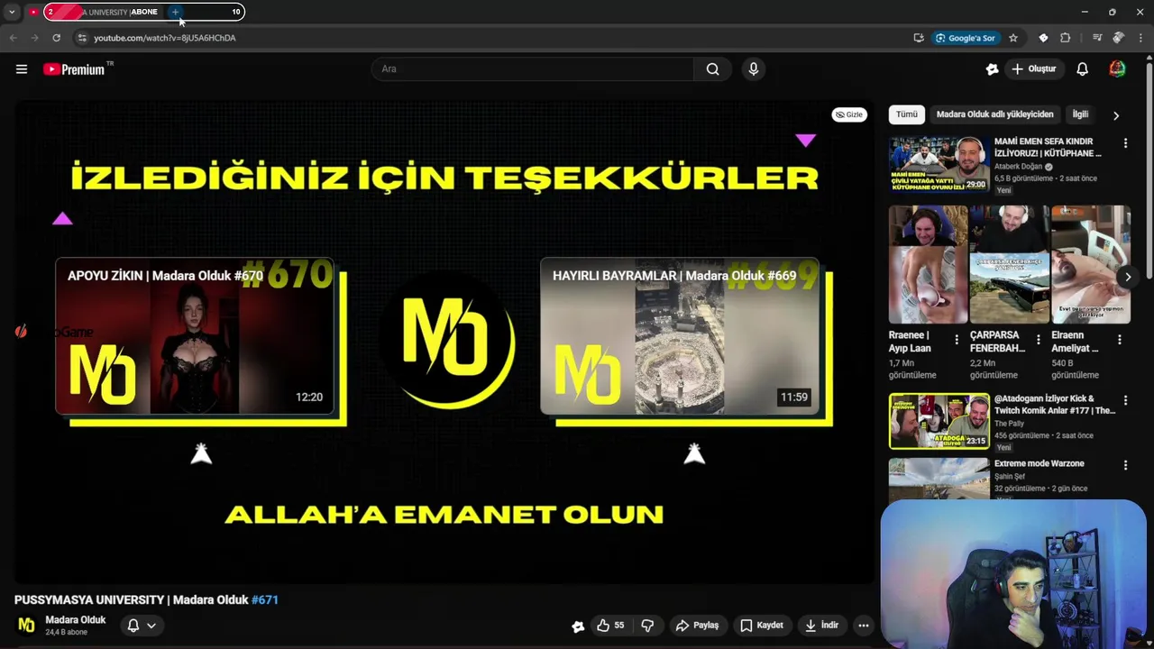Click the Oluştur create button
Screen dimensions: 1154x649
[x=1033, y=69]
